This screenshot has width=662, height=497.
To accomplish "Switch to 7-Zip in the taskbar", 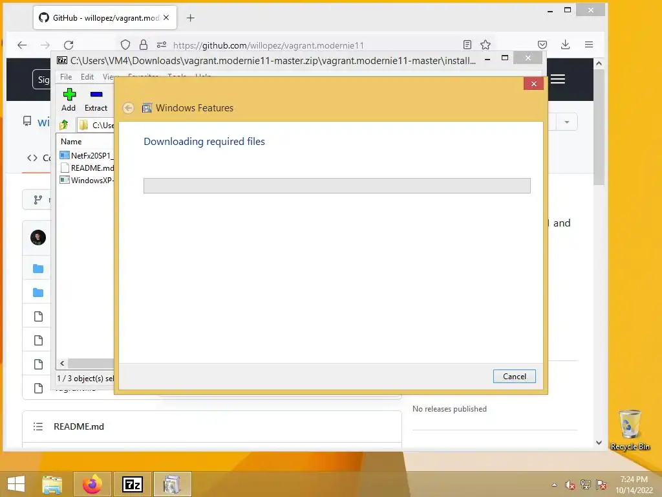I will pyautogui.click(x=133, y=484).
